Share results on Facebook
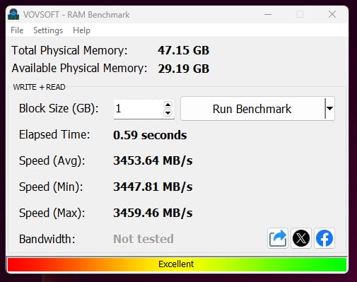The height and width of the screenshot is (282, 357). 324,238
